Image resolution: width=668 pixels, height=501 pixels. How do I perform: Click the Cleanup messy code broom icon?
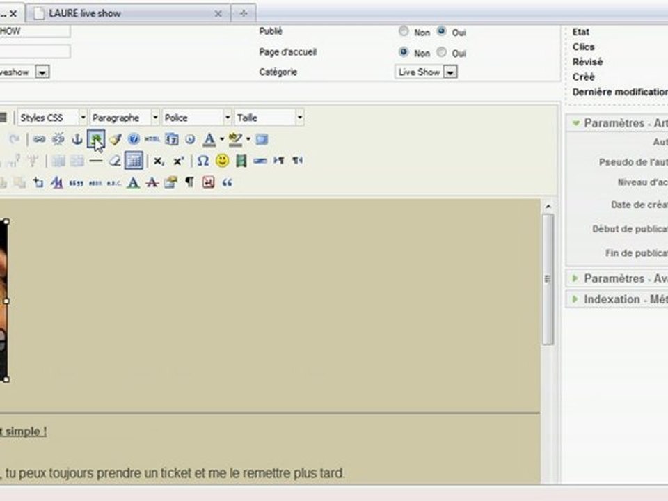point(115,139)
